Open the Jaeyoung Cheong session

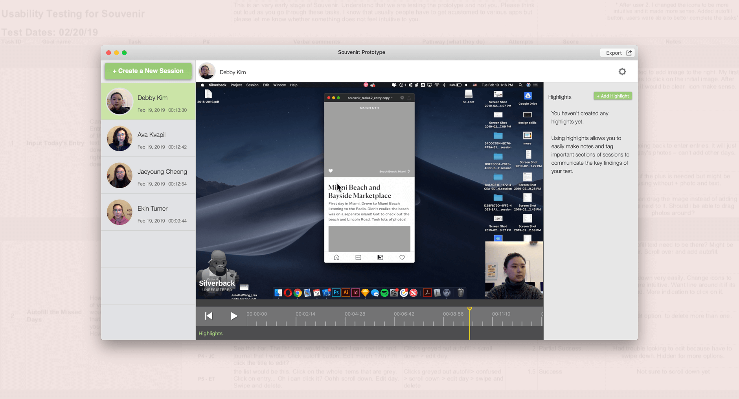coord(149,175)
